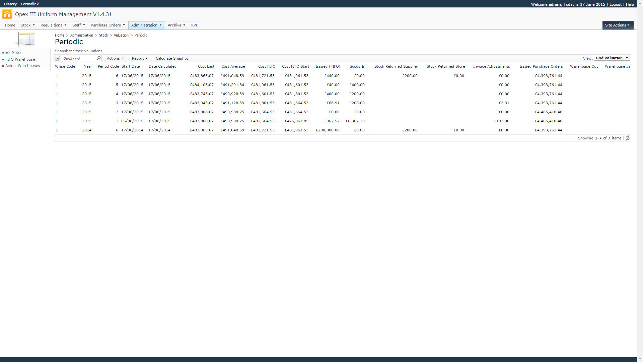Screen dimensions: 643x362
Task: Expand the Actions dropdown
Action: point(115,58)
